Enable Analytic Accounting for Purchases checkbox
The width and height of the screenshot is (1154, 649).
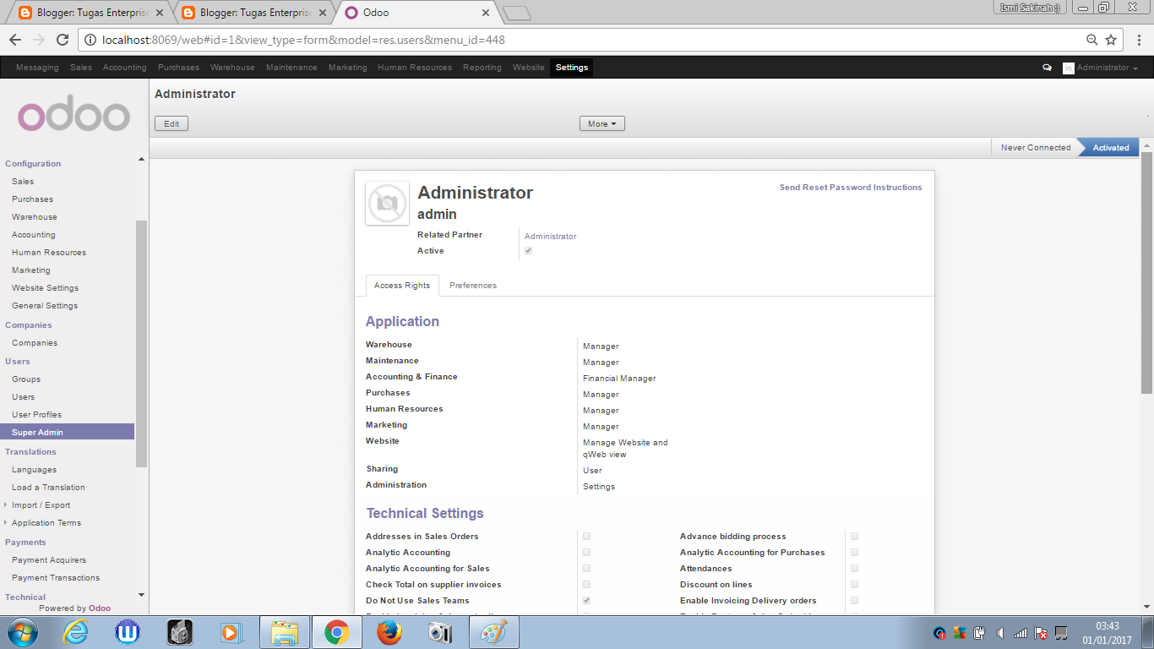[x=854, y=552]
